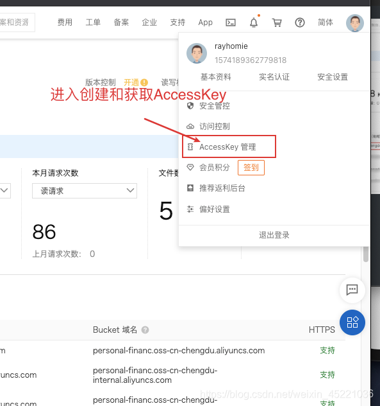Click the AccessKey 管理 icon
The width and height of the screenshot is (380, 406).
[190, 147]
